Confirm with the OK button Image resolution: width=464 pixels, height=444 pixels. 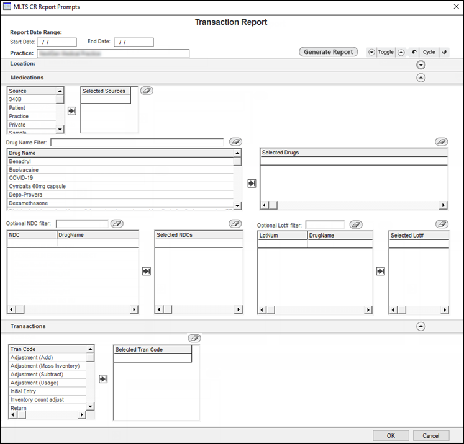coord(391,435)
